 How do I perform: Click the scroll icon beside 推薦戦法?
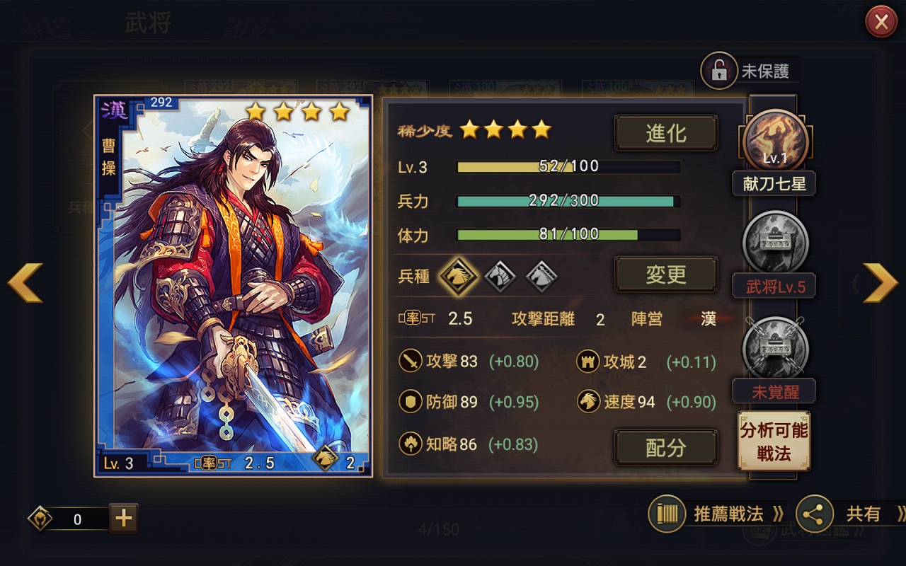(667, 514)
